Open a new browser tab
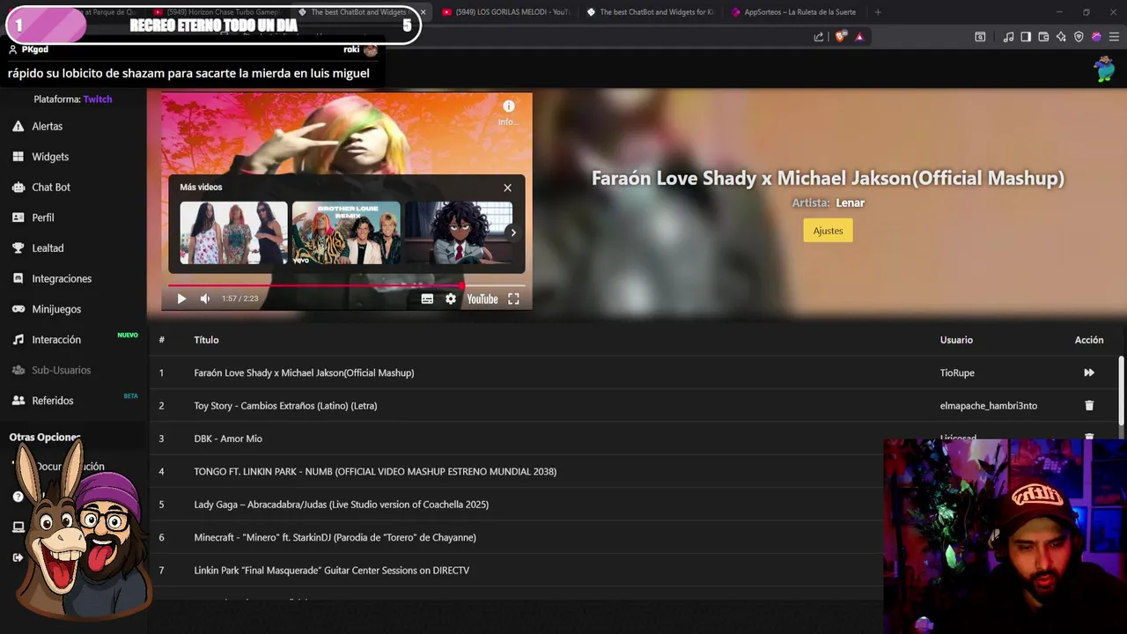Viewport: 1127px width, 634px height. point(877,12)
